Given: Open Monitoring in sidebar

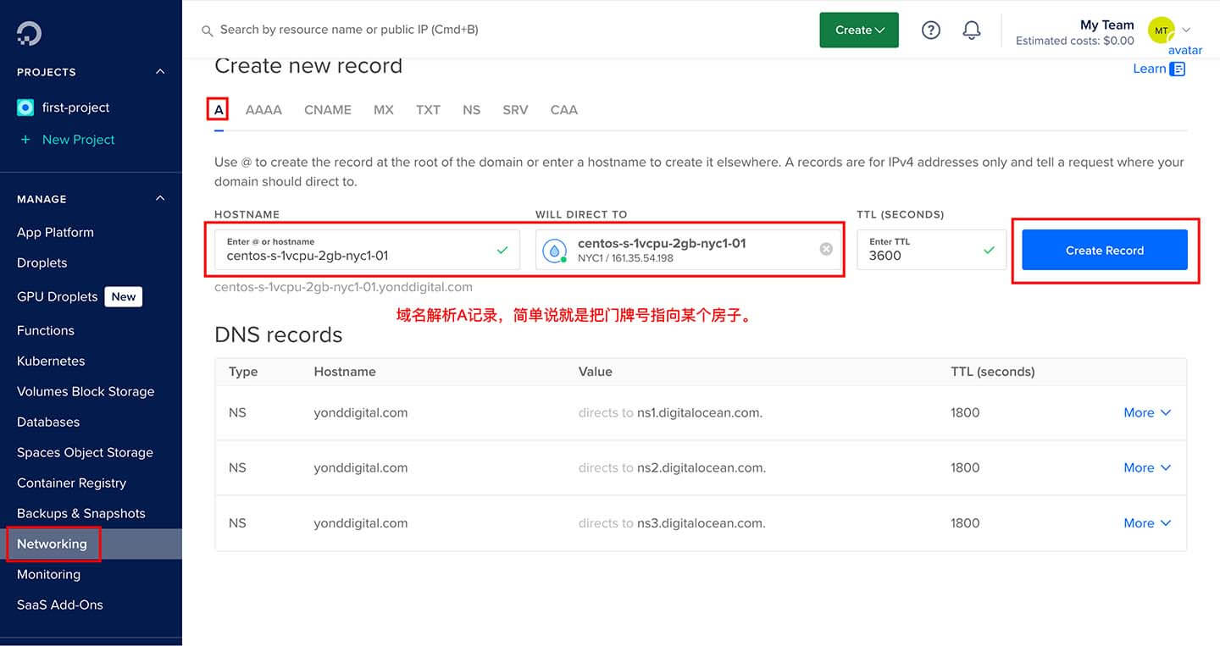Looking at the screenshot, I should (x=48, y=574).
